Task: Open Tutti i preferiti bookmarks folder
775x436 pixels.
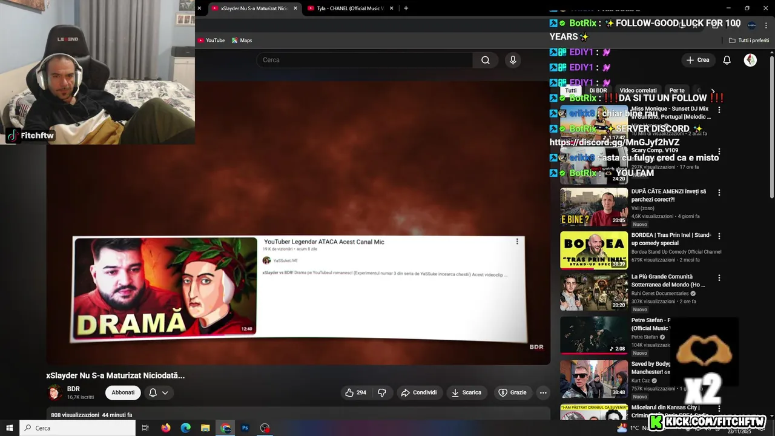Action: 749,41
